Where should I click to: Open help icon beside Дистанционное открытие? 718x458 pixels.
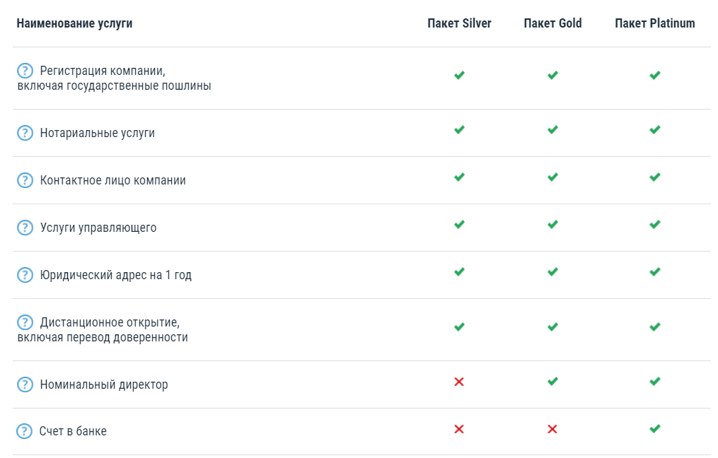(25, 322)
